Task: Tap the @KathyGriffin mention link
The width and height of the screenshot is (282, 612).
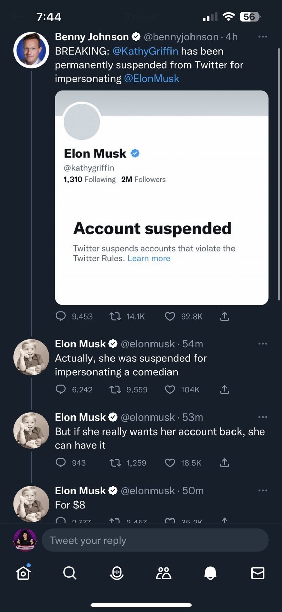Action: pyautogui.click(x=145, y=51)
